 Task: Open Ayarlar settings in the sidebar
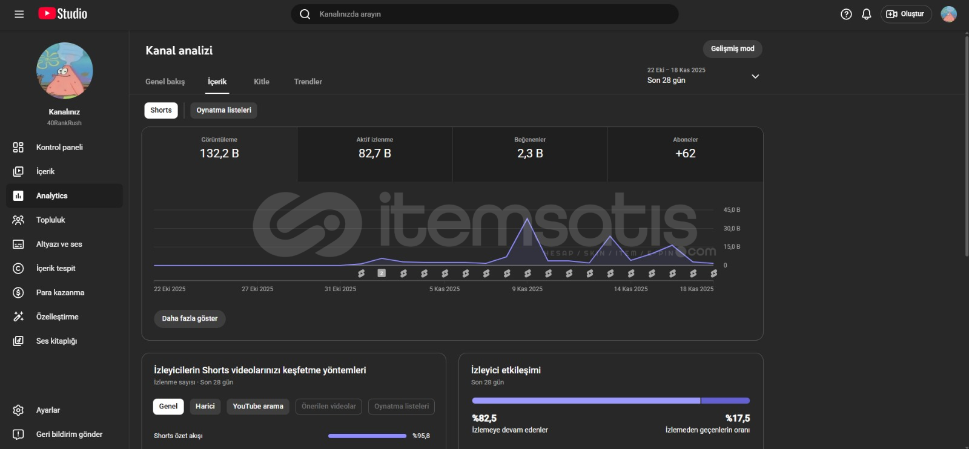(x=48, y=410)
